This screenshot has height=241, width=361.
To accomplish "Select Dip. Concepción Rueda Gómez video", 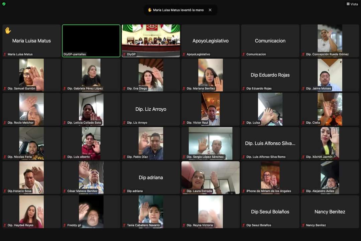I will (x=330, y=38).
